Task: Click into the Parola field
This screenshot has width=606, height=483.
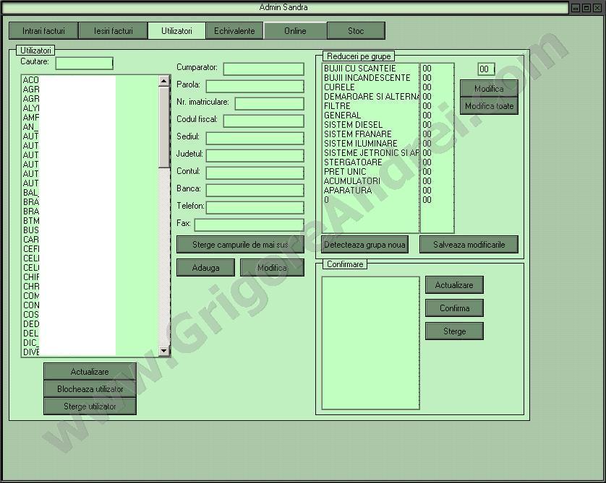Action: point(255,87)
